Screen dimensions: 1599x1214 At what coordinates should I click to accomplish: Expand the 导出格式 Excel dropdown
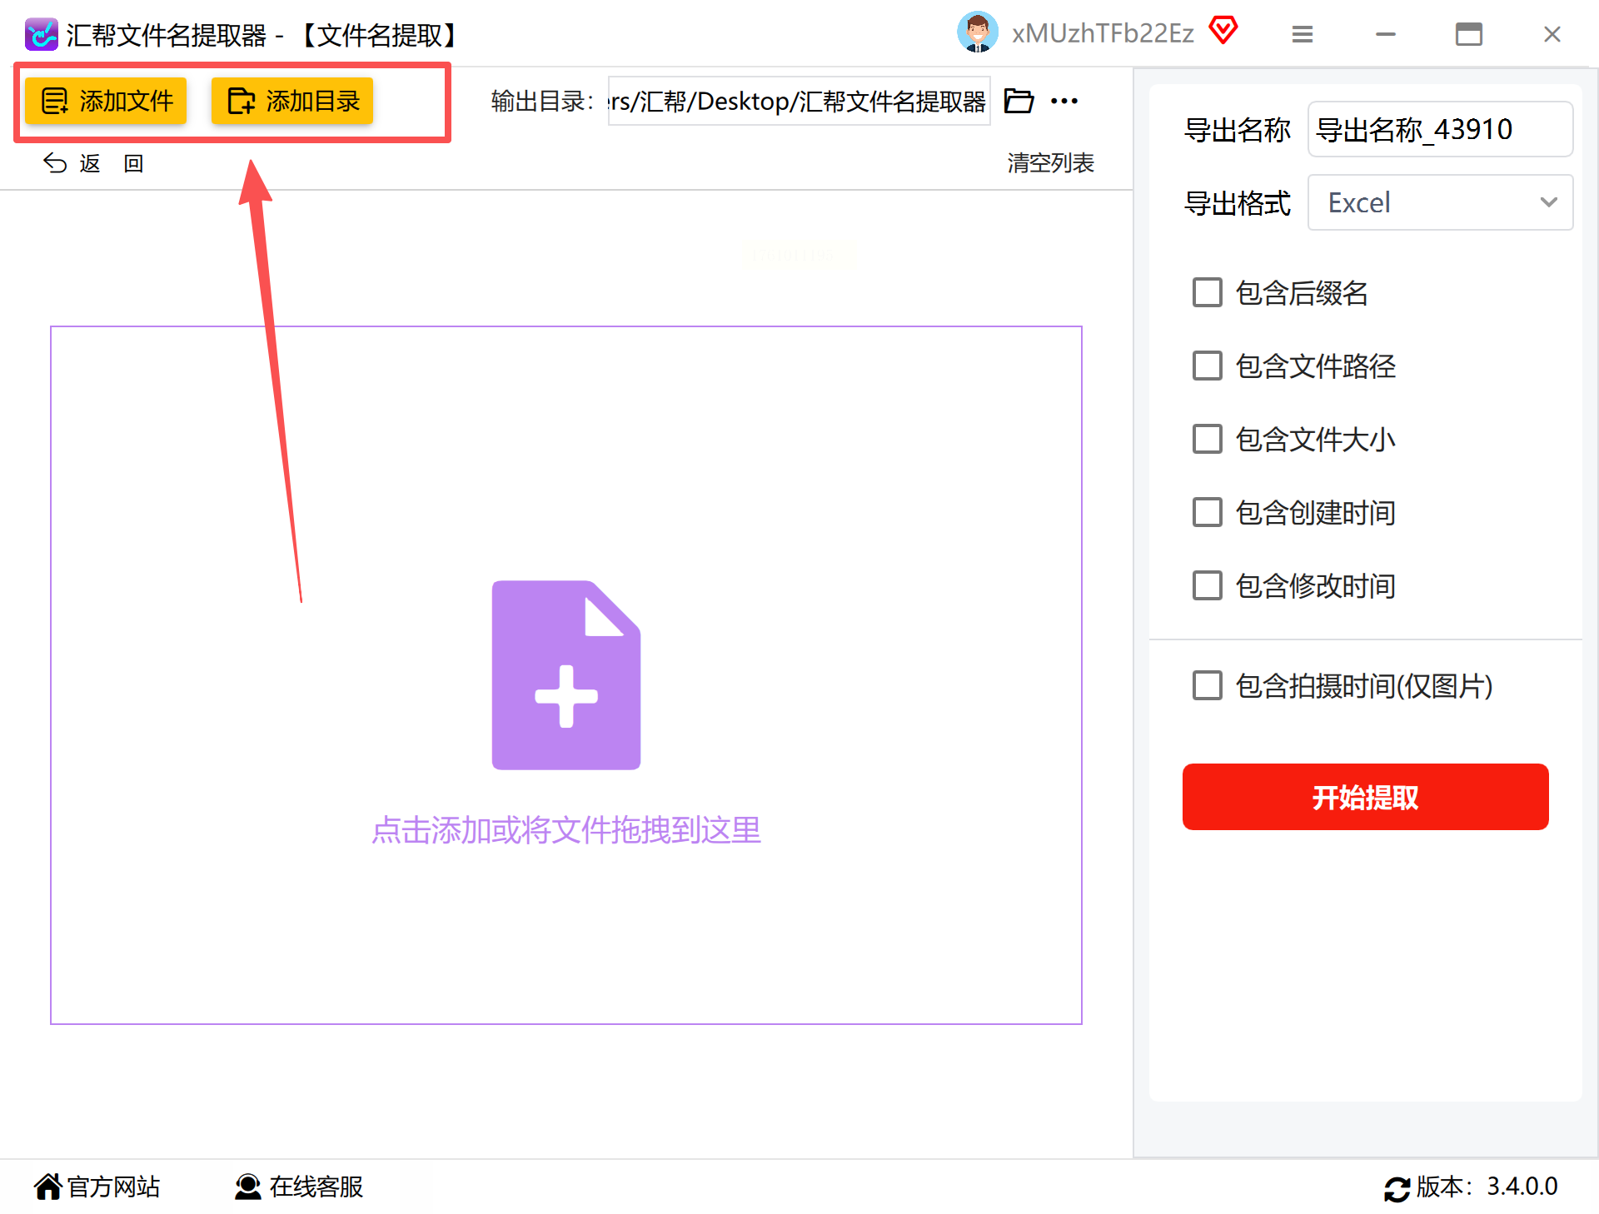[x=1440, y=202]
